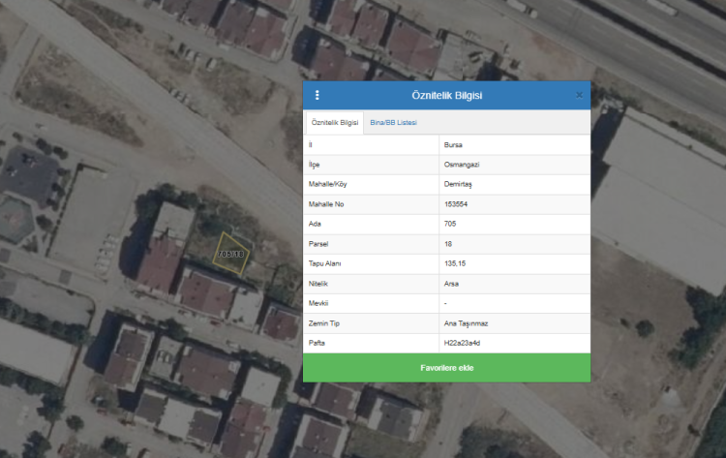Image resolution: width=726 pixels, height=458 pixels.
Task: Select the Mahalle No value 153554
Action: point(456,204)
